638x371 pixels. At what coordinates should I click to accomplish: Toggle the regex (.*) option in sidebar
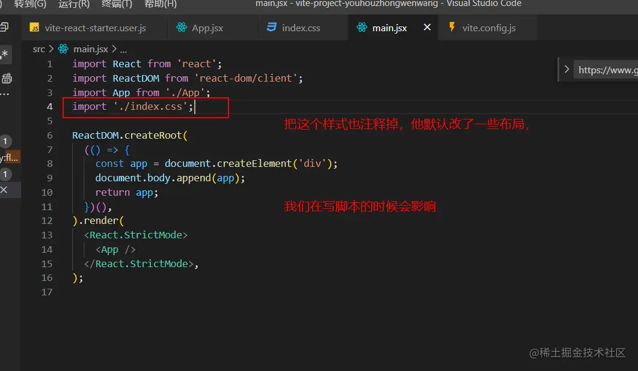coord(5,54)
